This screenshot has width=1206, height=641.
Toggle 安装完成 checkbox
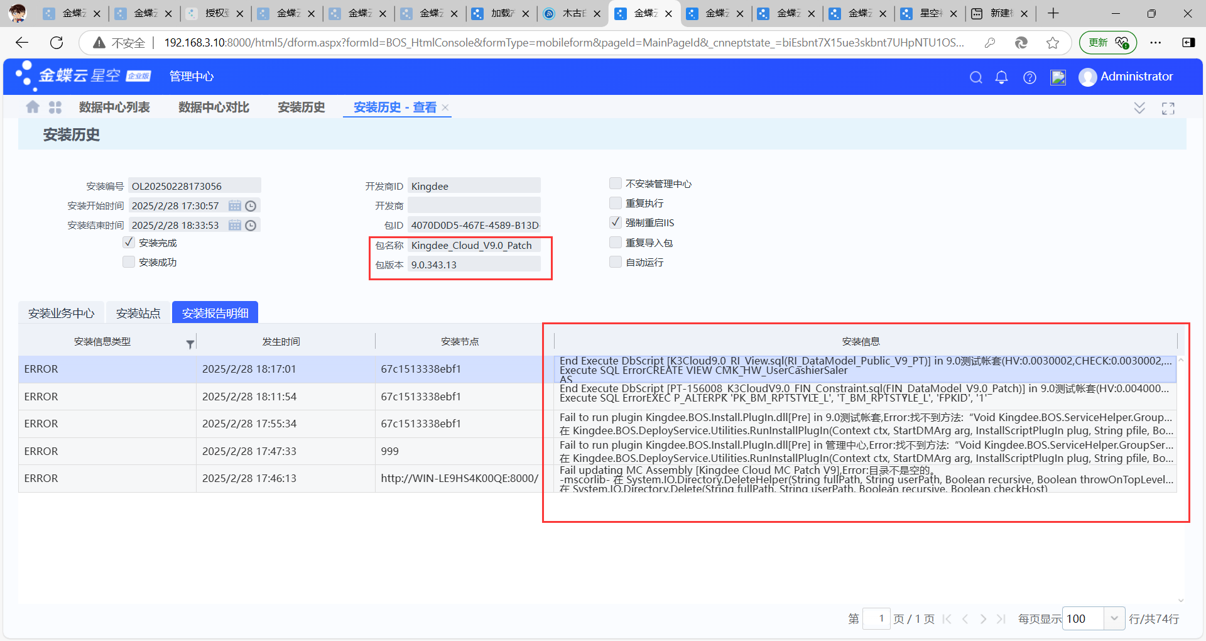click(x=129, y=243)
